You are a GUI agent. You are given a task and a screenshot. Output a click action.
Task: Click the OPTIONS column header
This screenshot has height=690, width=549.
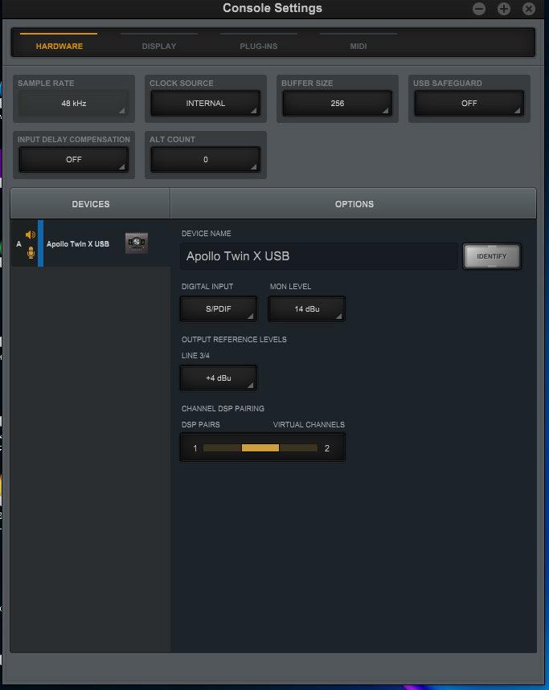[x=354, y=204]
